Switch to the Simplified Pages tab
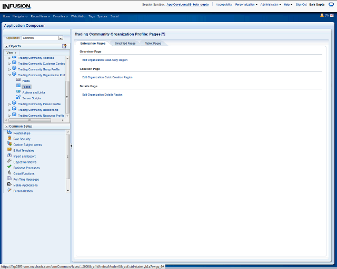The height and width of the screenshot is (269, 337). (125, 43)
